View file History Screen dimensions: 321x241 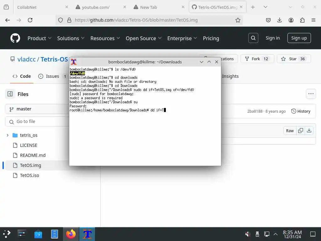(x=301, y=111)
